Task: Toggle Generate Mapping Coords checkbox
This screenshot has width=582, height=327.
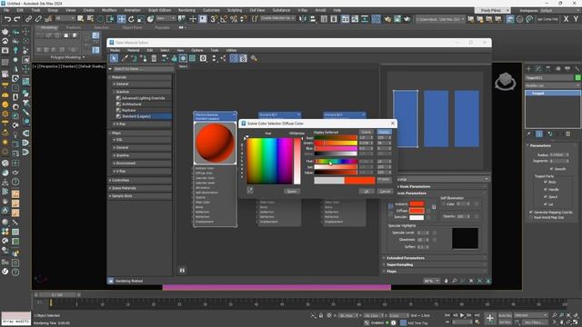Action: pyautogui.click(x=531, y=212)
